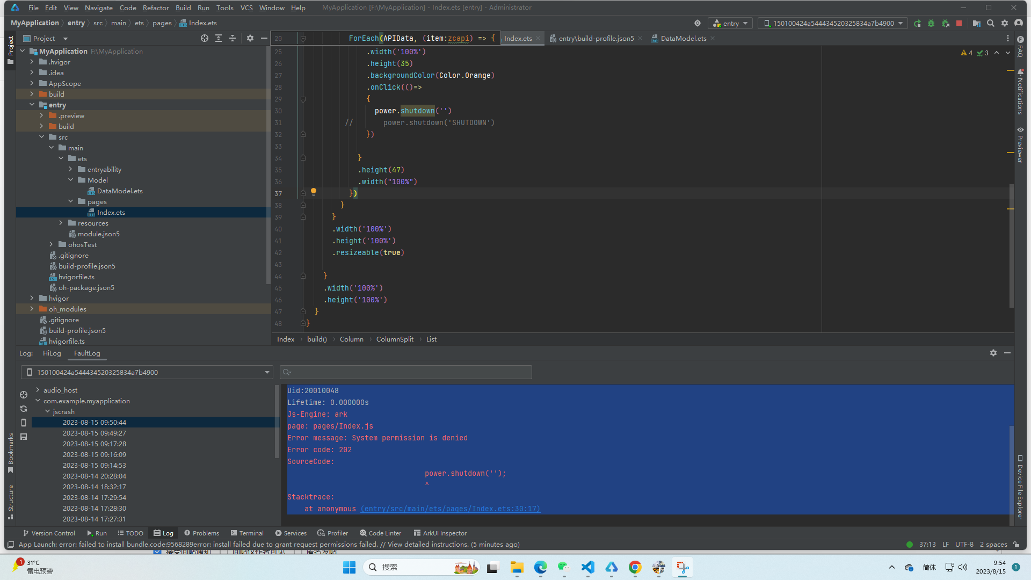Open Log panel settings gear
The height and width of the screenshot is (580, 1031).
coord(993,353)
